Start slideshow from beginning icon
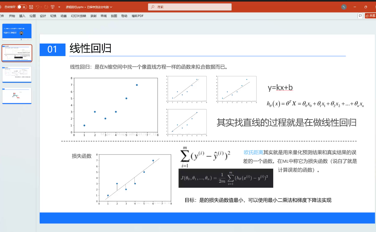Viewport: 376px width, 232px height. (53, 7)
